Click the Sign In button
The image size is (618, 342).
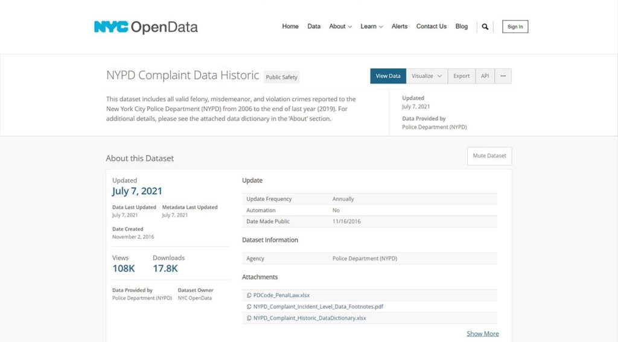click(x=515, y=27)
